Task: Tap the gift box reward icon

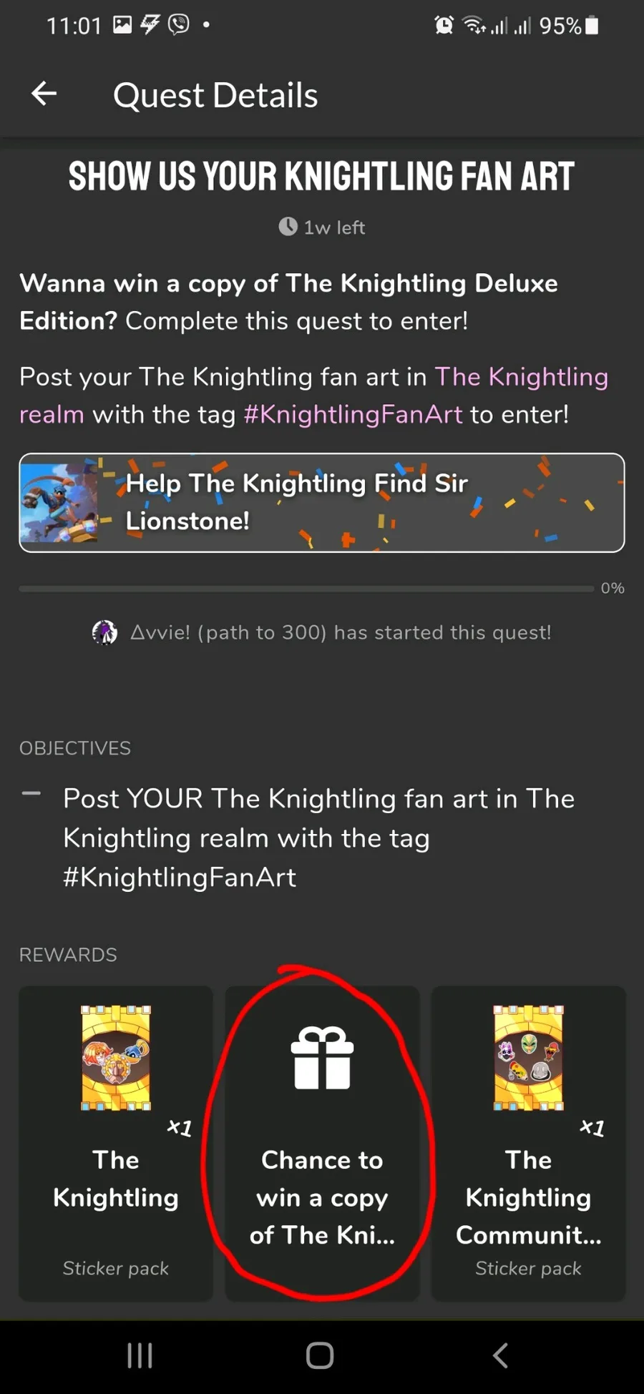Action: click(x=322, y=1058)
